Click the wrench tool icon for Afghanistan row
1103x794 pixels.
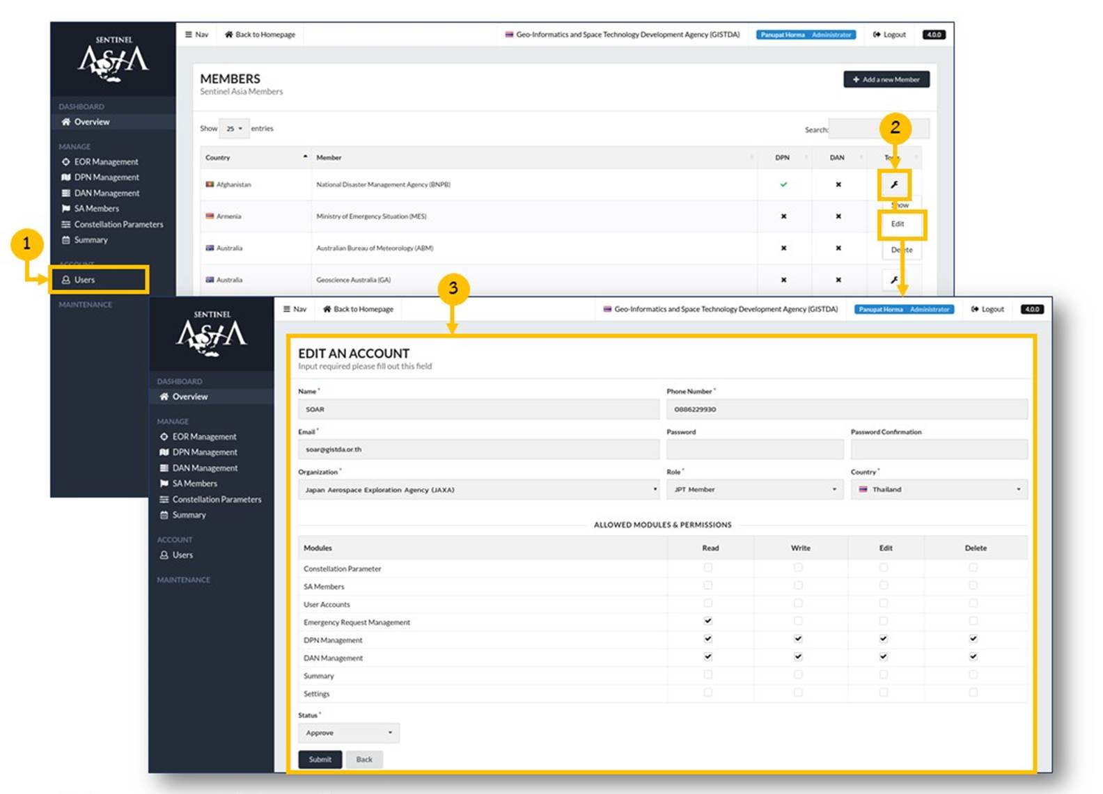(894, 185)
